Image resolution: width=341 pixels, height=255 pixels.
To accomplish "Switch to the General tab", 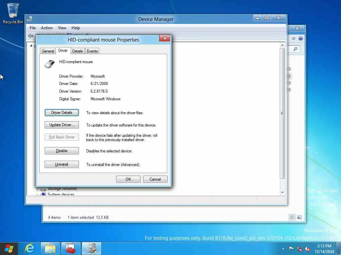I will click(48, 51).
